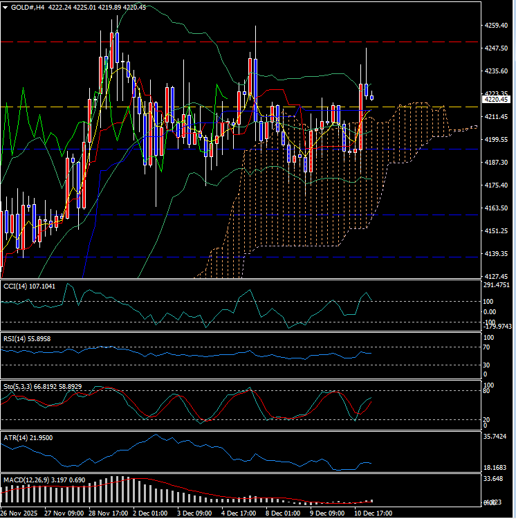516x519 pixels.
Task: Click the 35.7424 ATR scale value
Action: click(498, 437)
